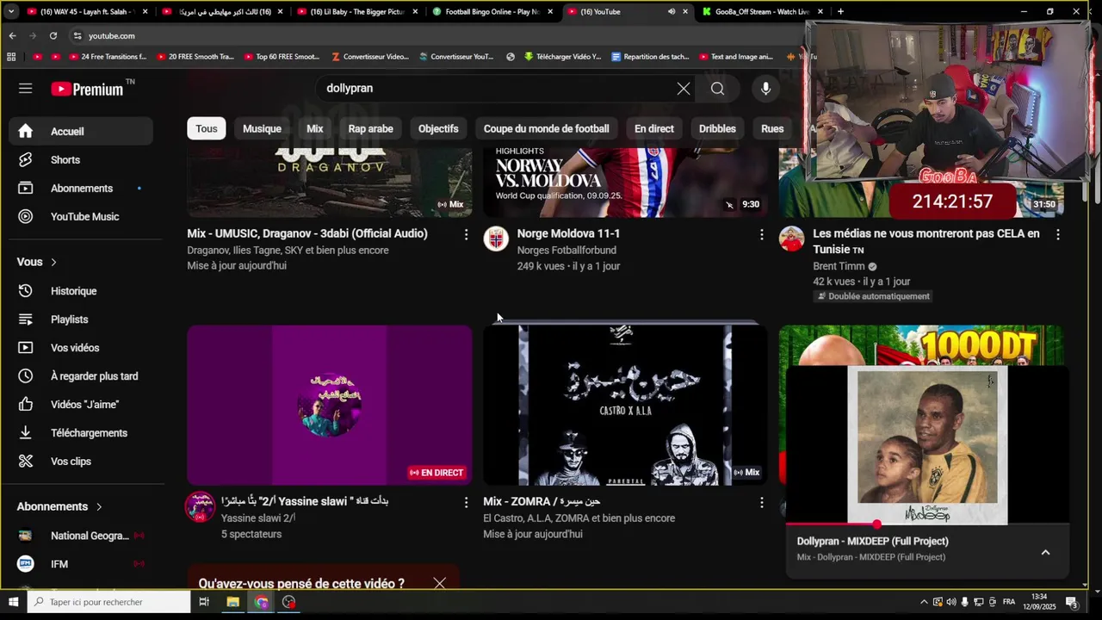Click the search magnifier button

point(717,89)
